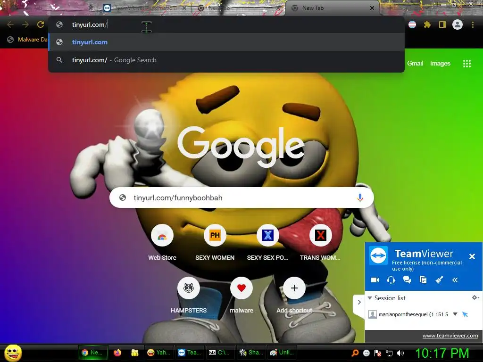Switch to 7-Zip C:\ taskbar button
This screenshot has height=362, width=483.
point(219,353)
